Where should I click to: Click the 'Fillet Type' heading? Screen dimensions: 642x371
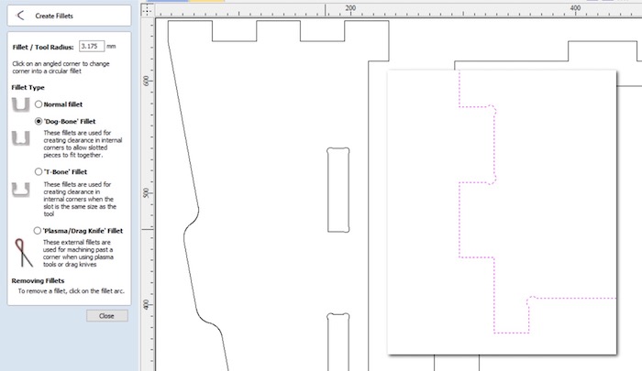28,88
